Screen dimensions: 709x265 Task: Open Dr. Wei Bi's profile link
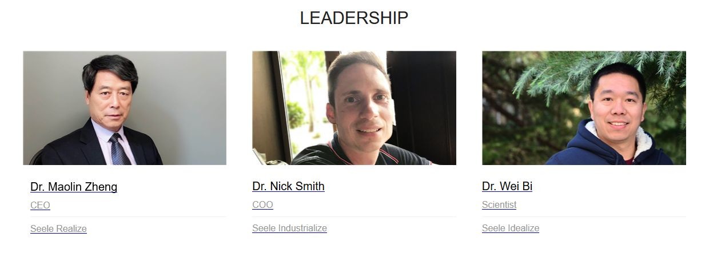(x=507, y=186)
